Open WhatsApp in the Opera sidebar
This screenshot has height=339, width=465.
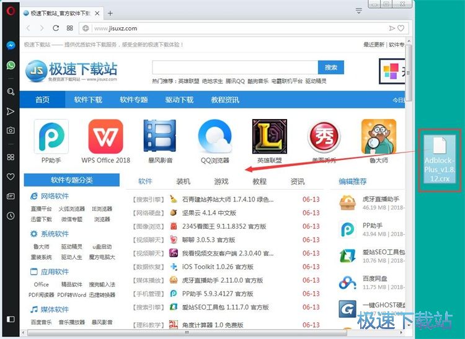11,65
